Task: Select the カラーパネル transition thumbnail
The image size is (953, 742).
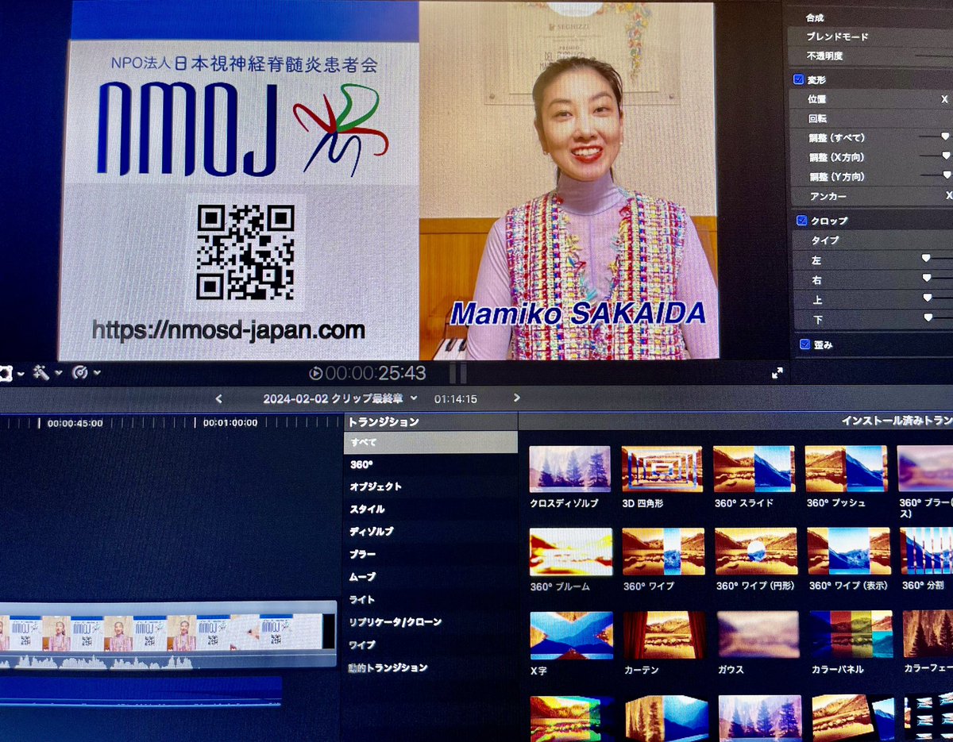Action: (x=852, y=635)
